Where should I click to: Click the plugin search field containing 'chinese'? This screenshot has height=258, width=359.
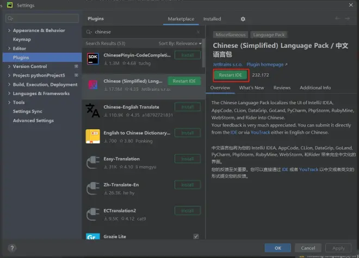[x=144, y=32]
